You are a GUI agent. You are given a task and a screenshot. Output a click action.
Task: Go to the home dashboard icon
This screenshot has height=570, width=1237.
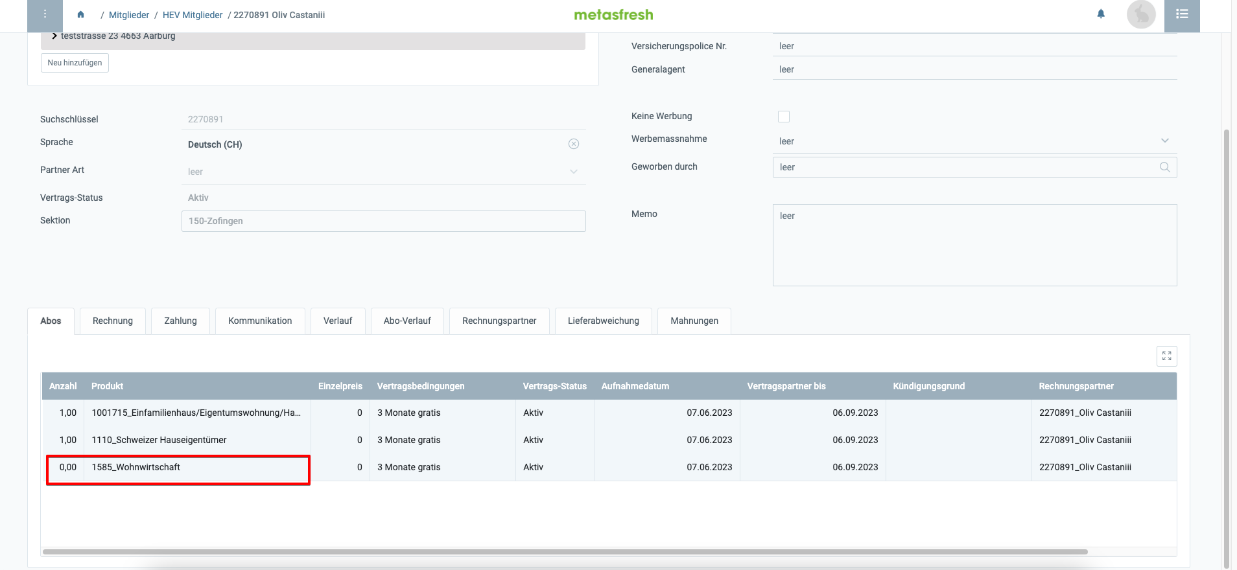(x=80, y=14)
